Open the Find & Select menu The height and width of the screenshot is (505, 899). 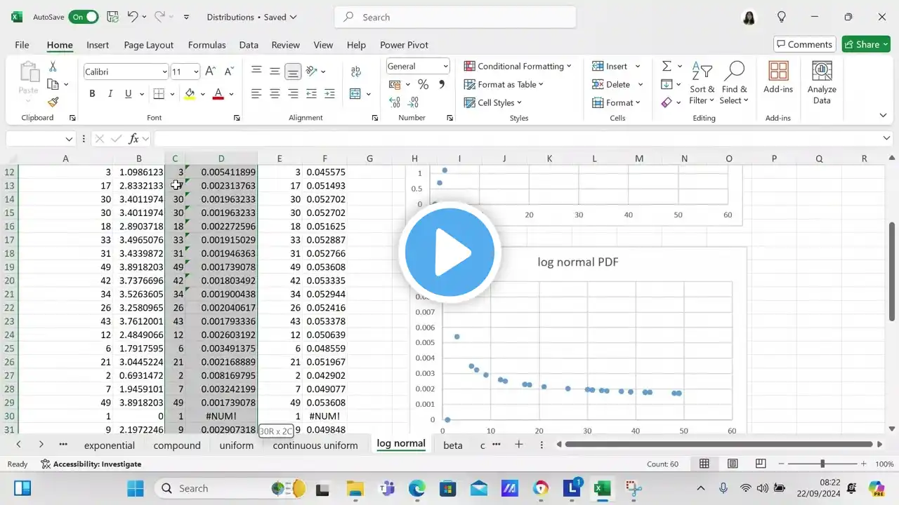coord(735,82)
